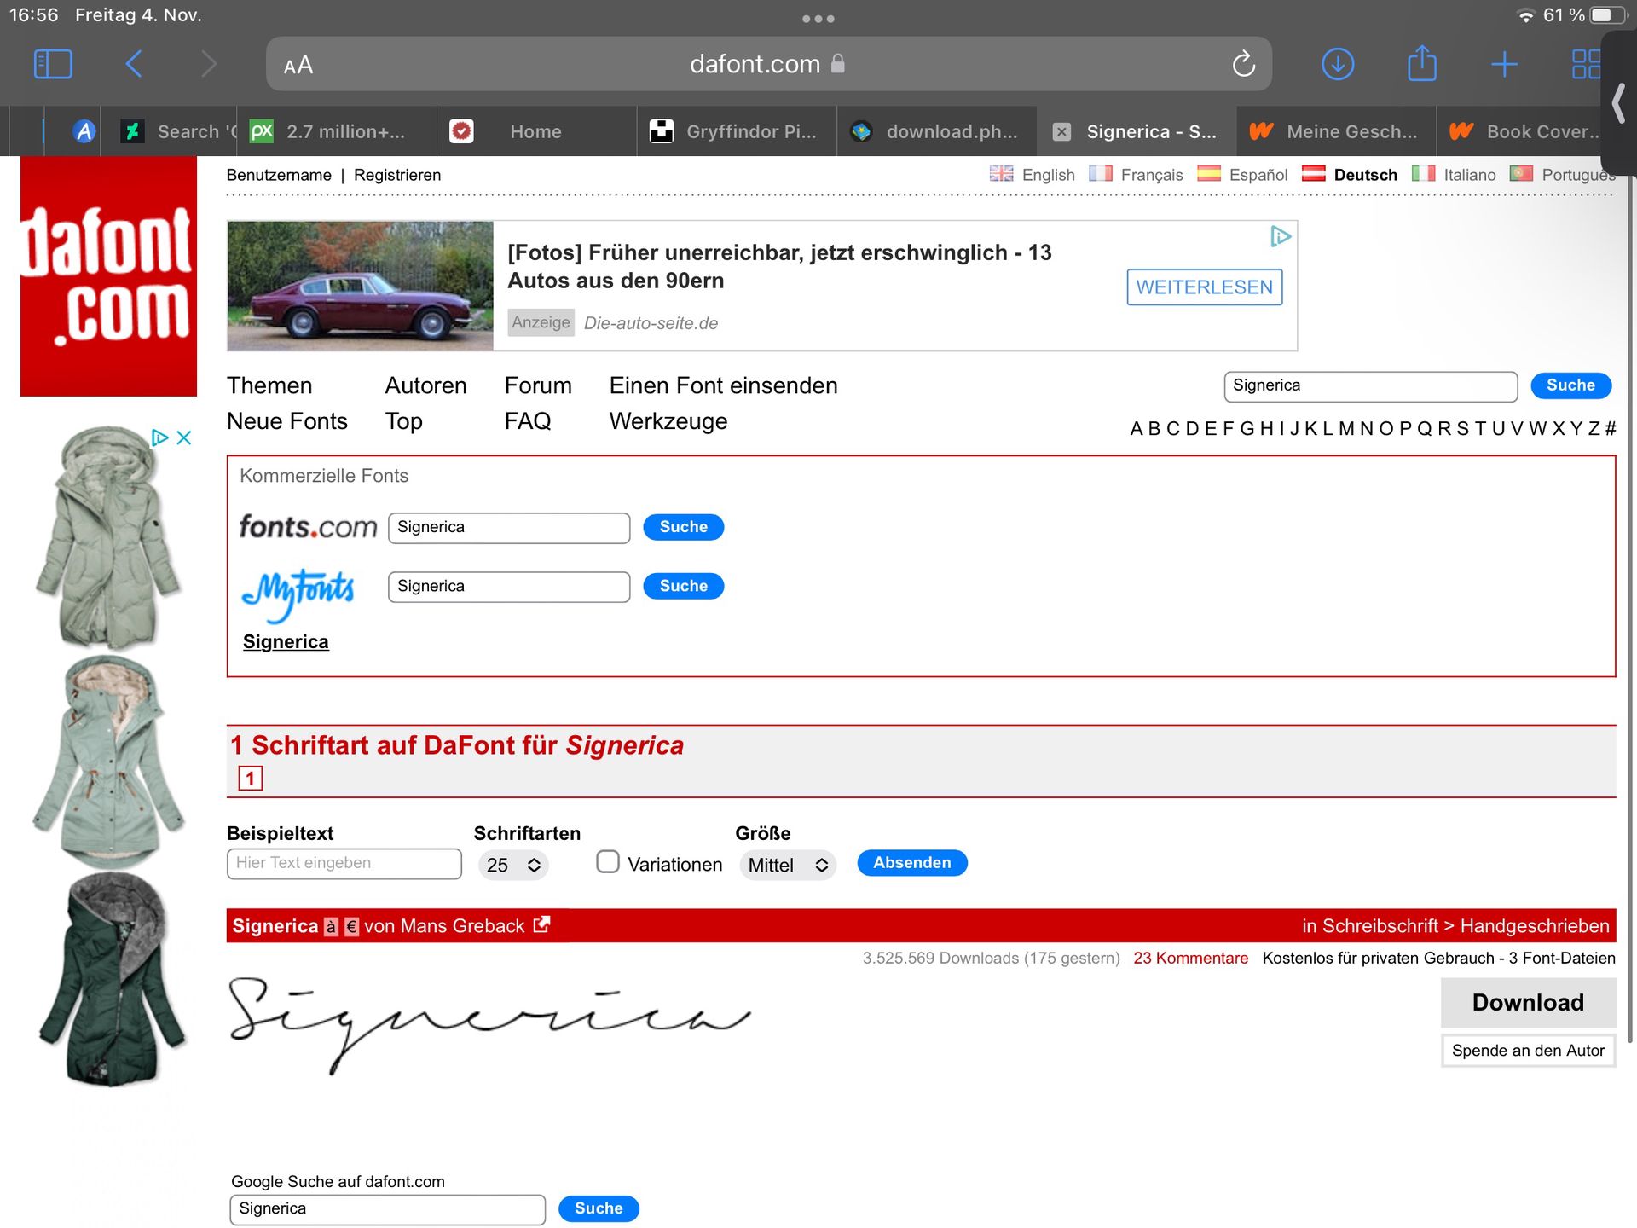Select page number 1 in results
This screenshot has height=1228, width=1637.
pos(250,778)
